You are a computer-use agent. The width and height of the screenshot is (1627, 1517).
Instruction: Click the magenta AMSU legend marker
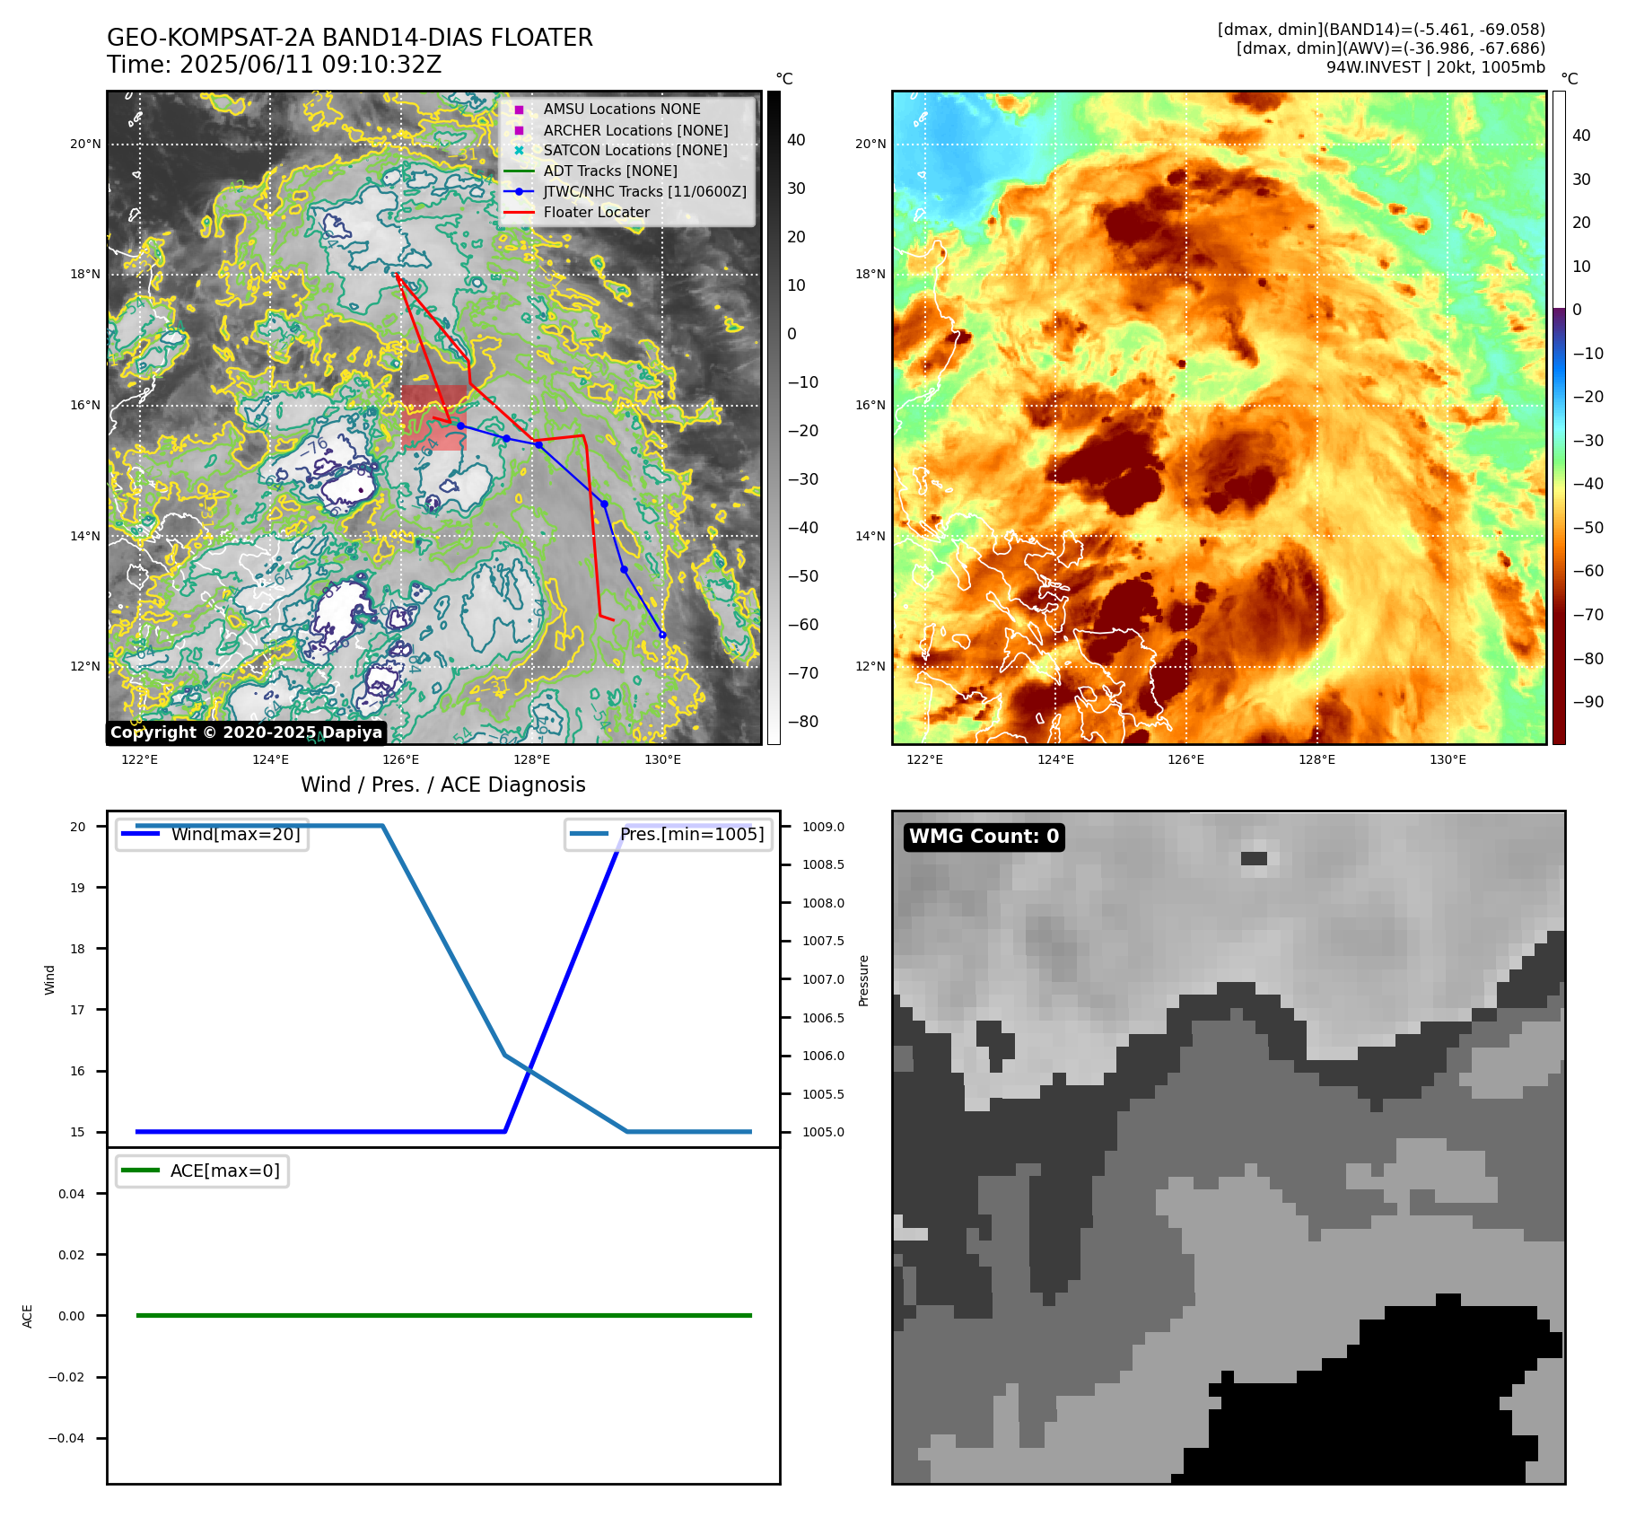click(519, 110)
